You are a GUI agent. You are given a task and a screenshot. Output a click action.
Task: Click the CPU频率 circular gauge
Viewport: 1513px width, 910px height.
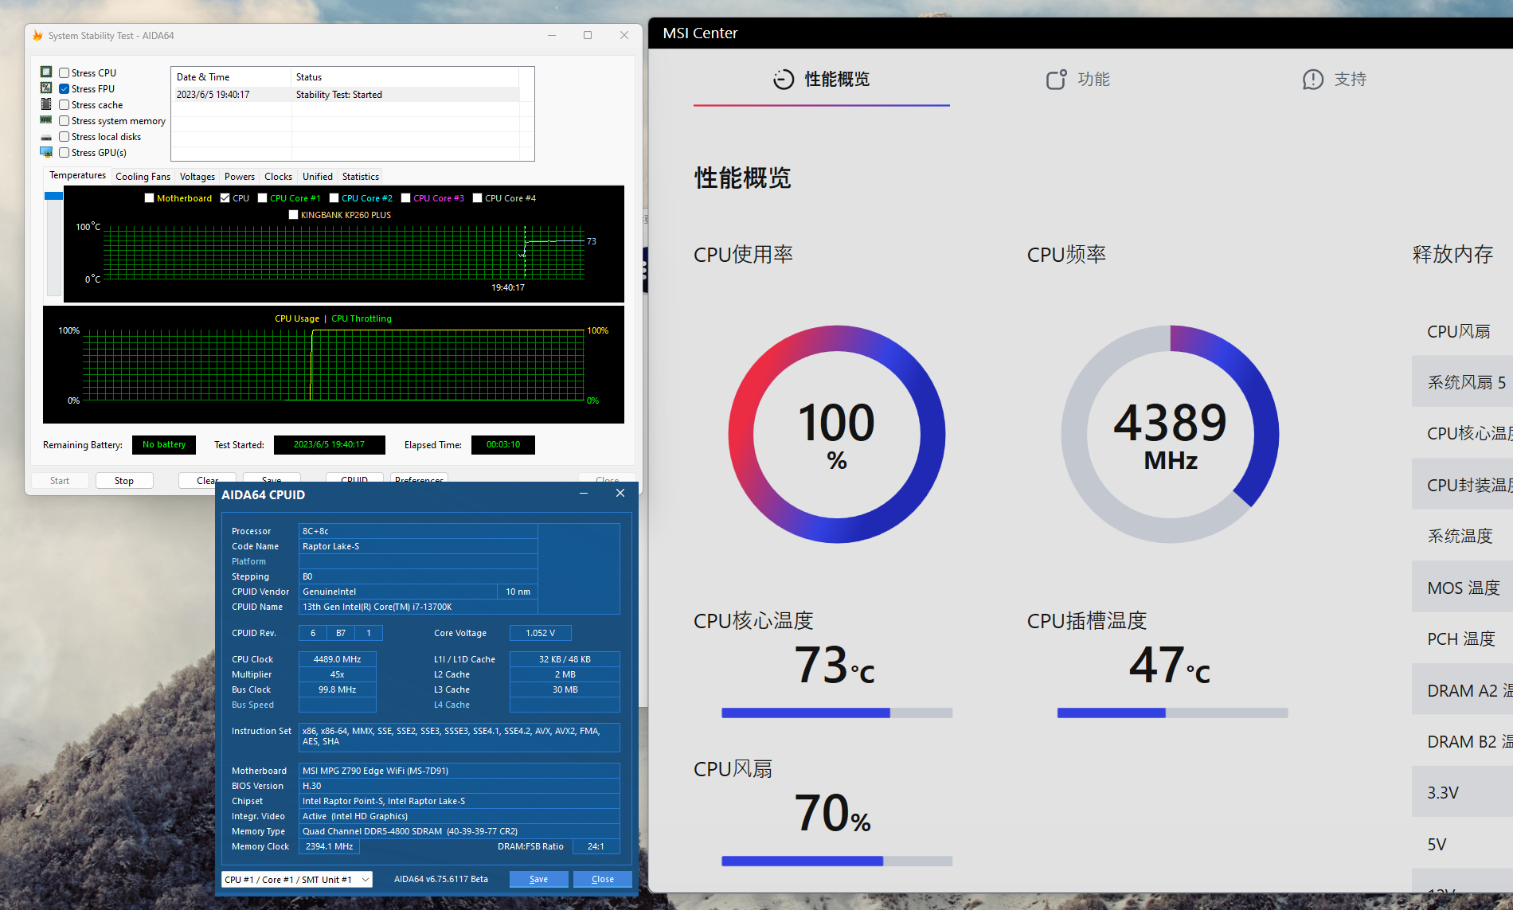pyautogui.click(x=1171, y=434)
